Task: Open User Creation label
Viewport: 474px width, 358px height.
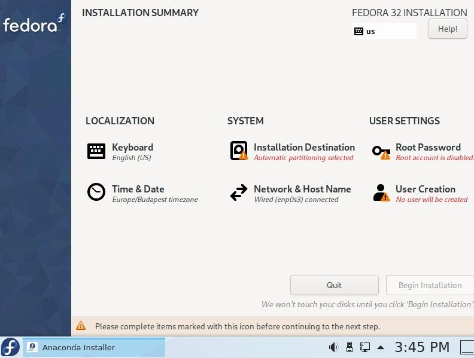Action: (426, 189)
